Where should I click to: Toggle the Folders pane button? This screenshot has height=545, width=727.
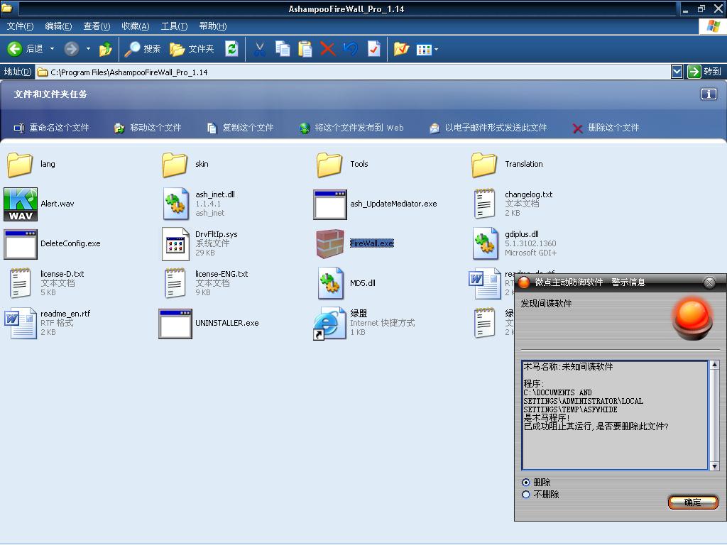(x=192, y=49)
